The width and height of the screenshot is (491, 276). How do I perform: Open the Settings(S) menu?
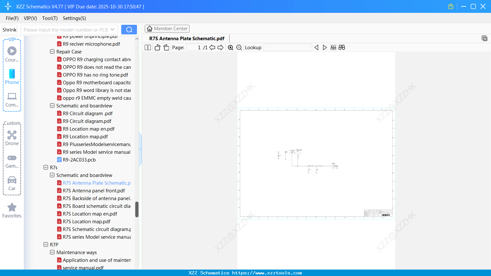74,18
